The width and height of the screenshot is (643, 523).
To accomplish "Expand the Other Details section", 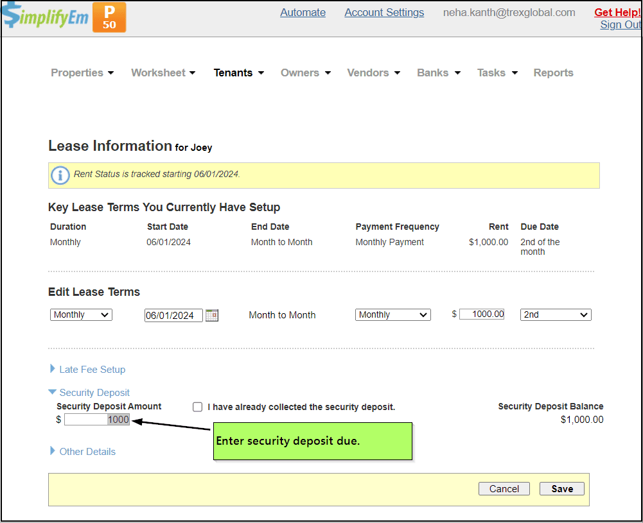I will pyautogui.click(x=87, y=452).
